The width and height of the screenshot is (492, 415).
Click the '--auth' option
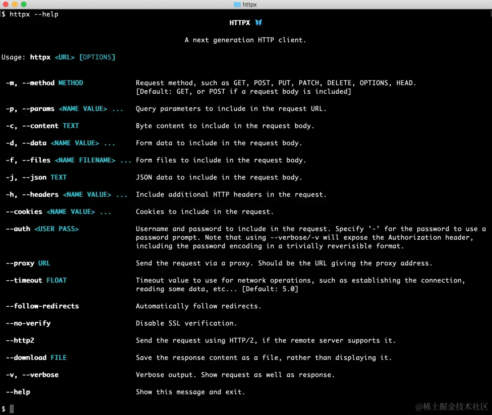(x=18, y=229)
